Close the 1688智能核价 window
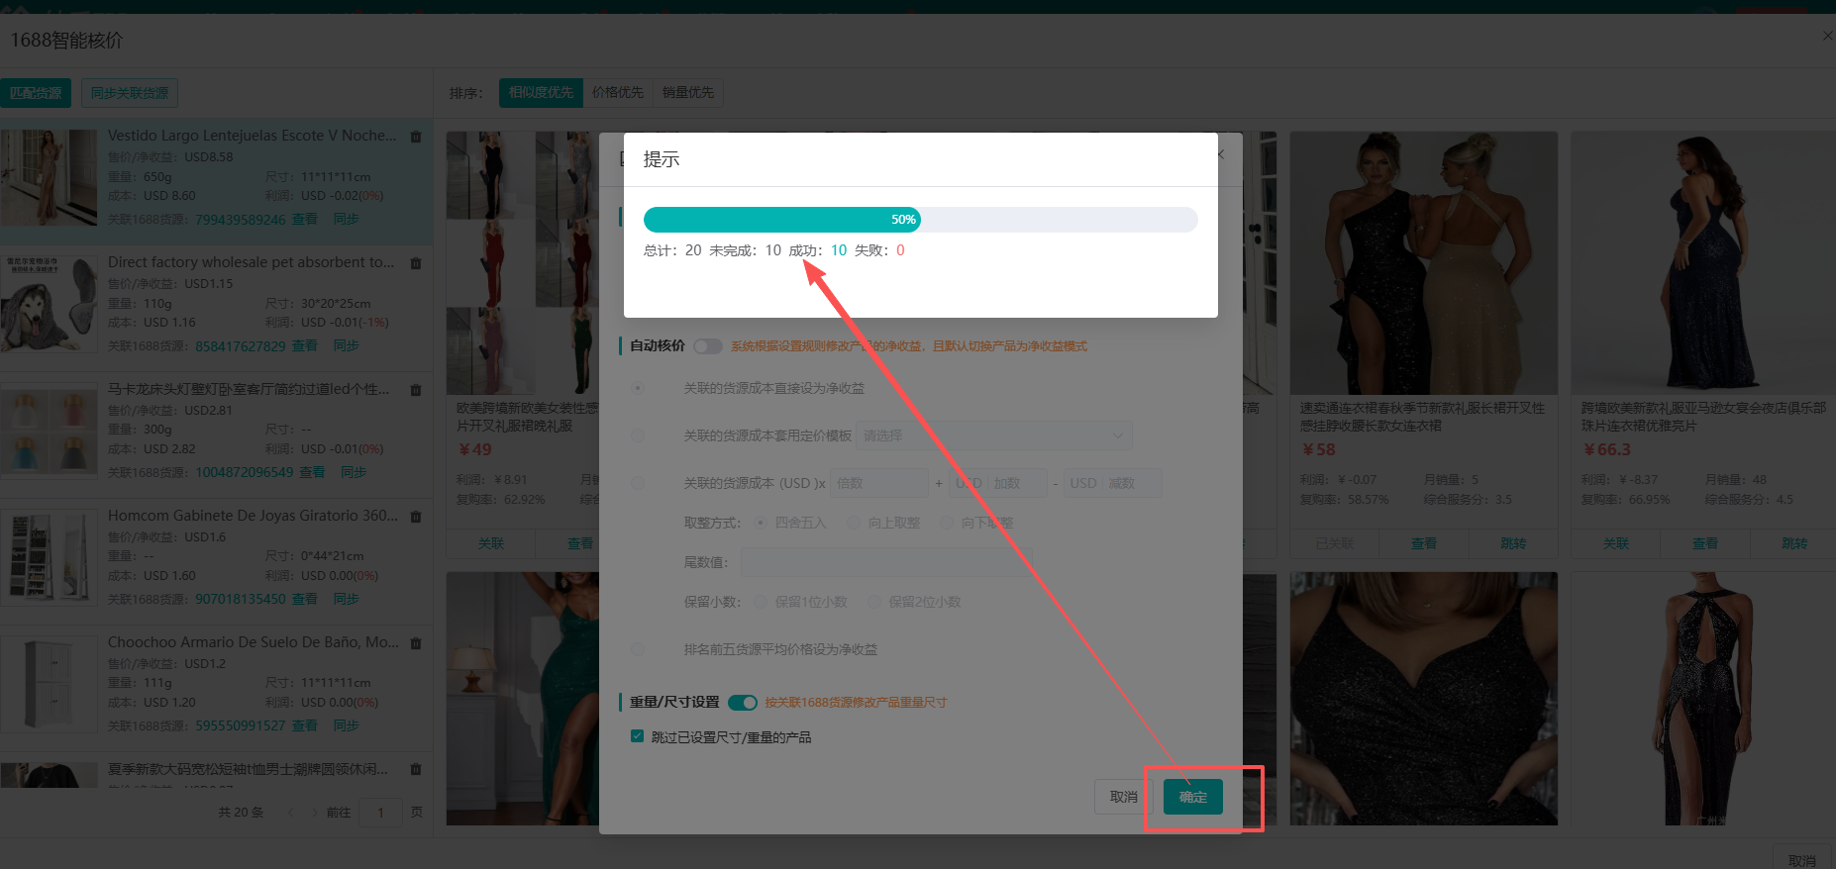Screen dimensions: 1836x869 pyautogui.click(x=1828, y=36)
